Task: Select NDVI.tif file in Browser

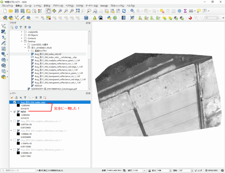Action: coord(38,86)
